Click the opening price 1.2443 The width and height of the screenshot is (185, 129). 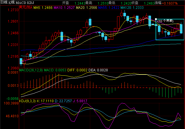click(x=80, y=3)
